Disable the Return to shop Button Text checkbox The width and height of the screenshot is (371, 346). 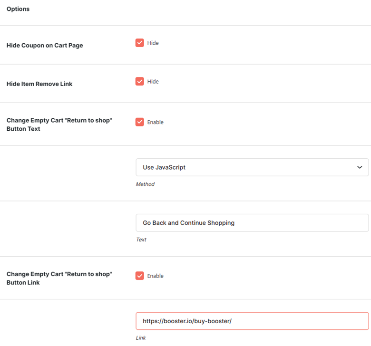[139, 122]
